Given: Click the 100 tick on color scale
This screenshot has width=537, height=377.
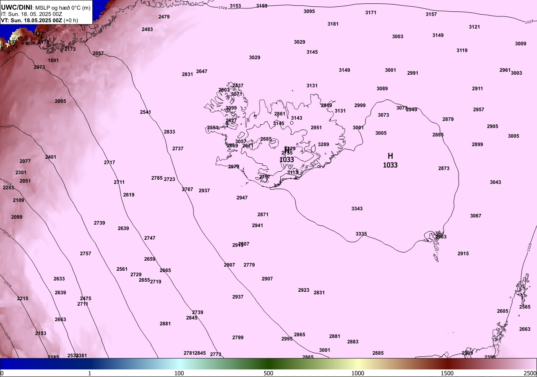Looking at the screenshot, I should click(179, 373).
